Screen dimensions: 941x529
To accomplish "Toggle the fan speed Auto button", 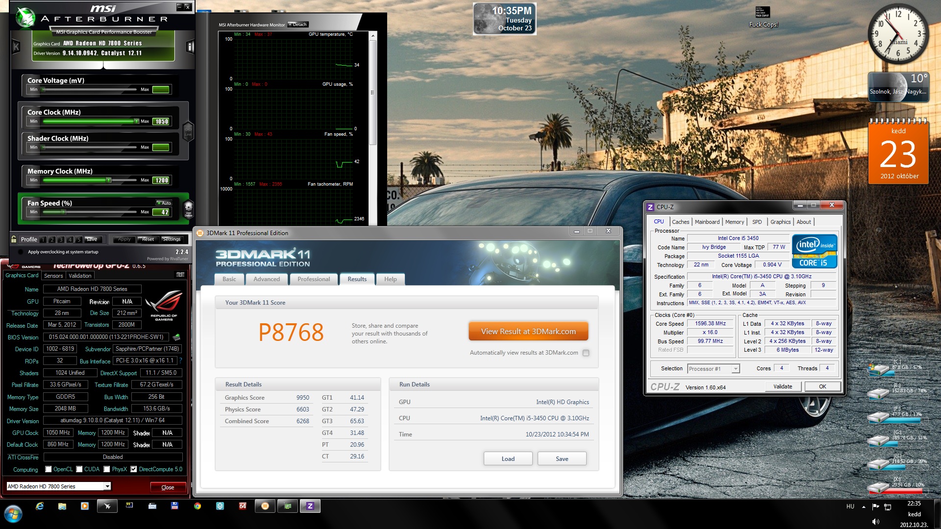I will pos(164,203).
